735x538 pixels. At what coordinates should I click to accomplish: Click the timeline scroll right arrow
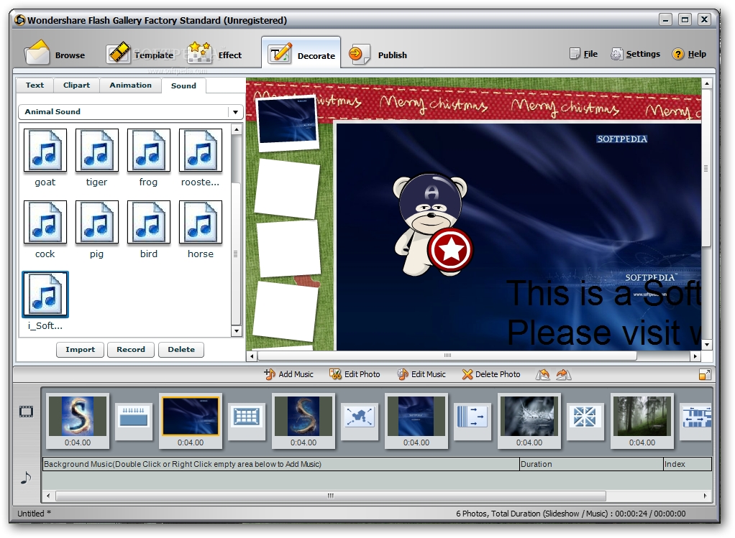[705, 496]
